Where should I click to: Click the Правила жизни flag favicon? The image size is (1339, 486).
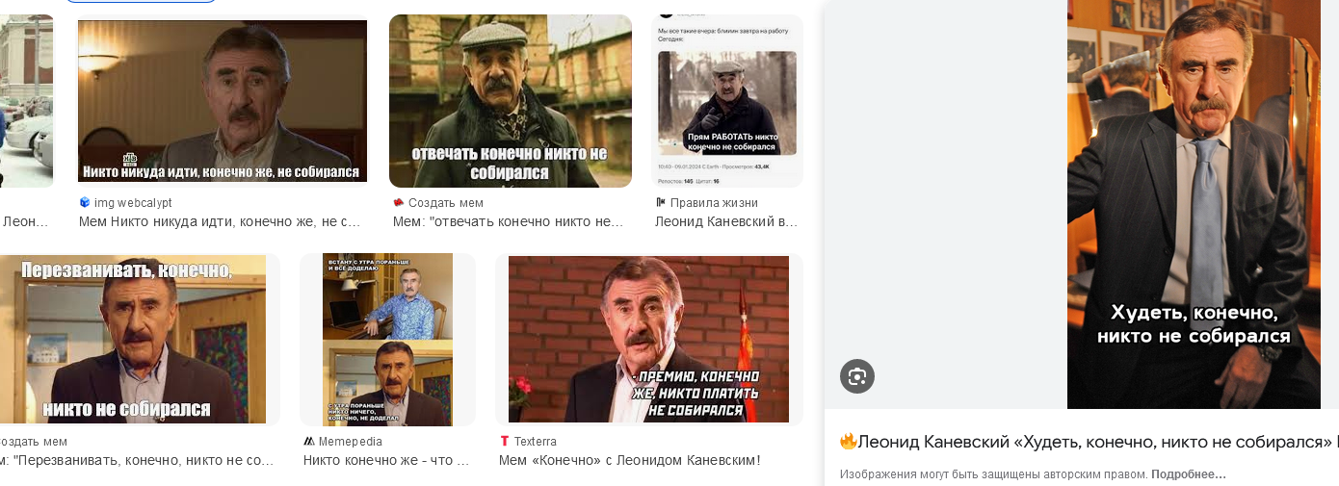click(660, 202)
